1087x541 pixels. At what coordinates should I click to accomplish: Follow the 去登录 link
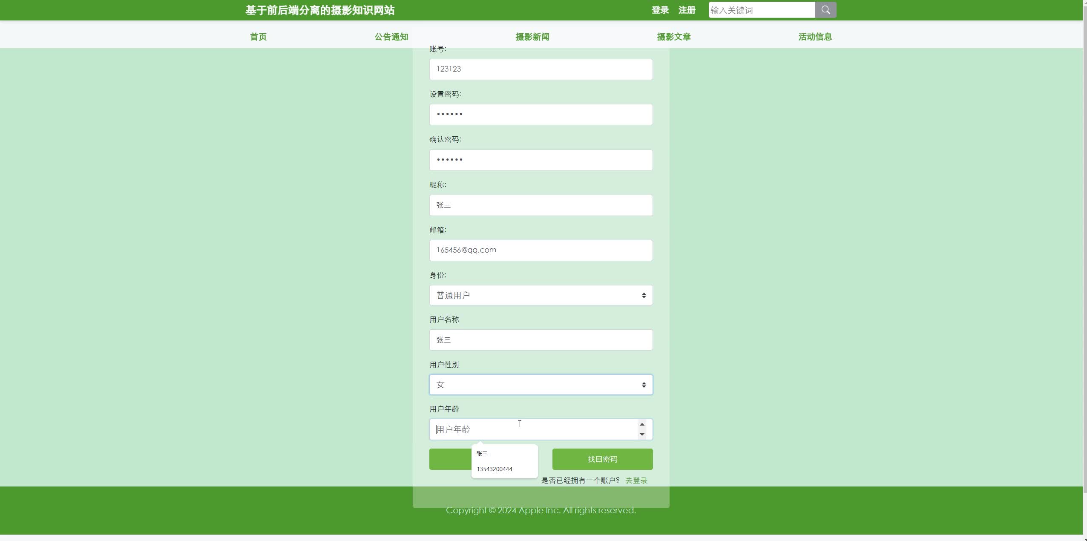click(x=636, y=481)
